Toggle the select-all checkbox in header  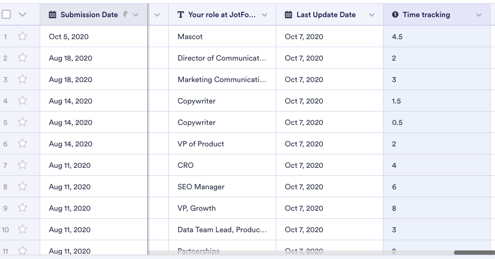(6, 14)
